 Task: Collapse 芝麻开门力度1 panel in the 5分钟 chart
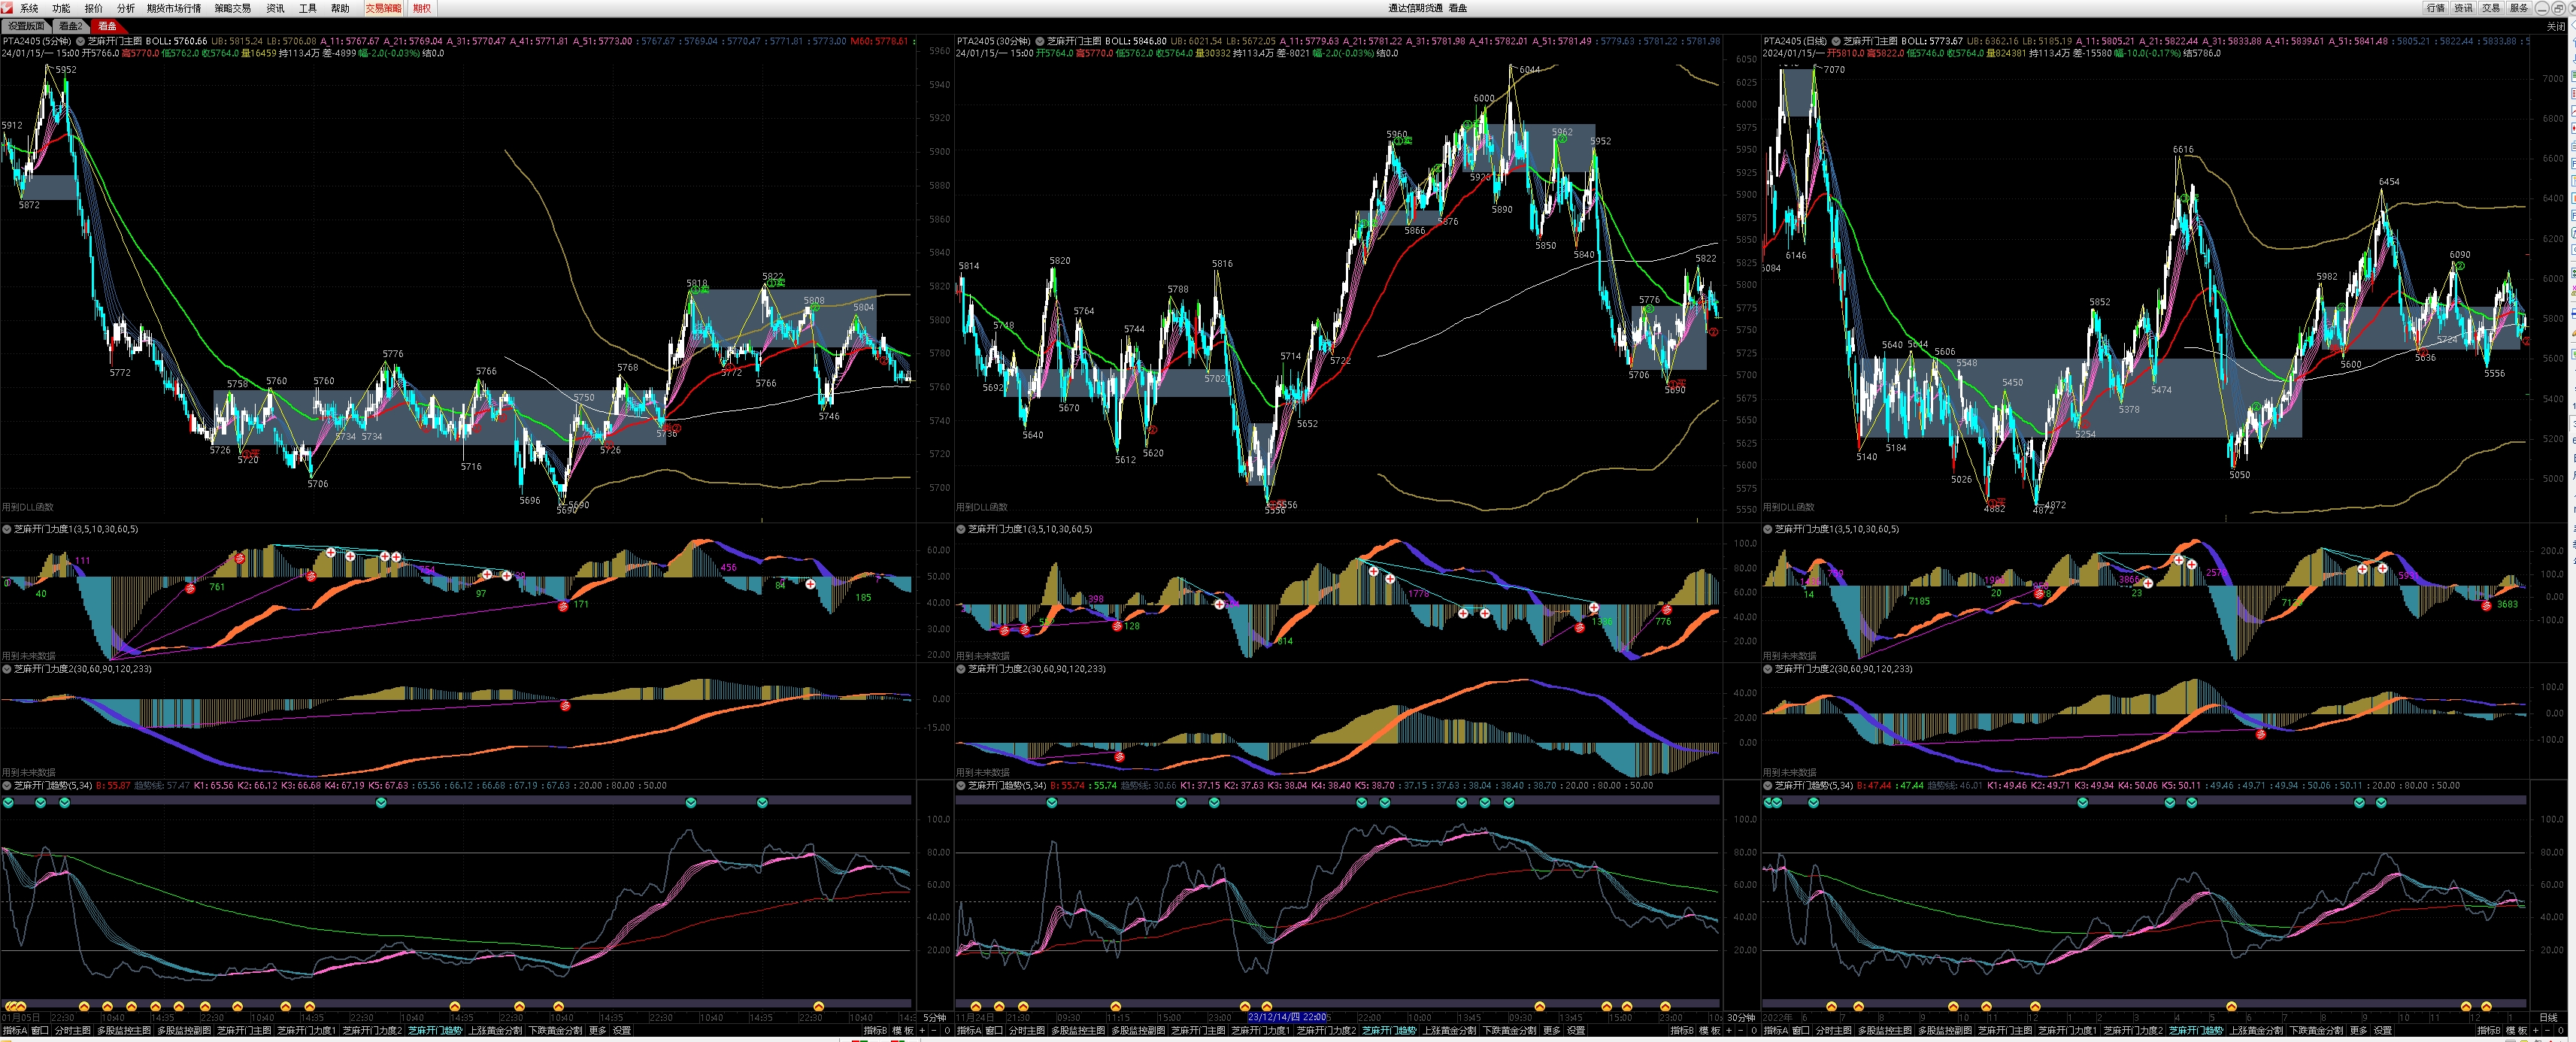click(7, 529)
